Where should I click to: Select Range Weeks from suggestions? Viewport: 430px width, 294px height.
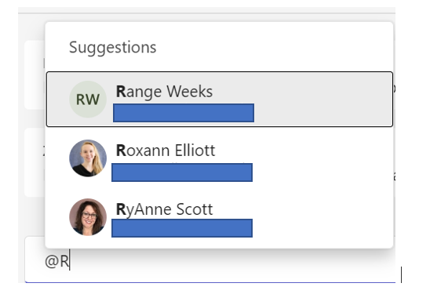point(220,100)
